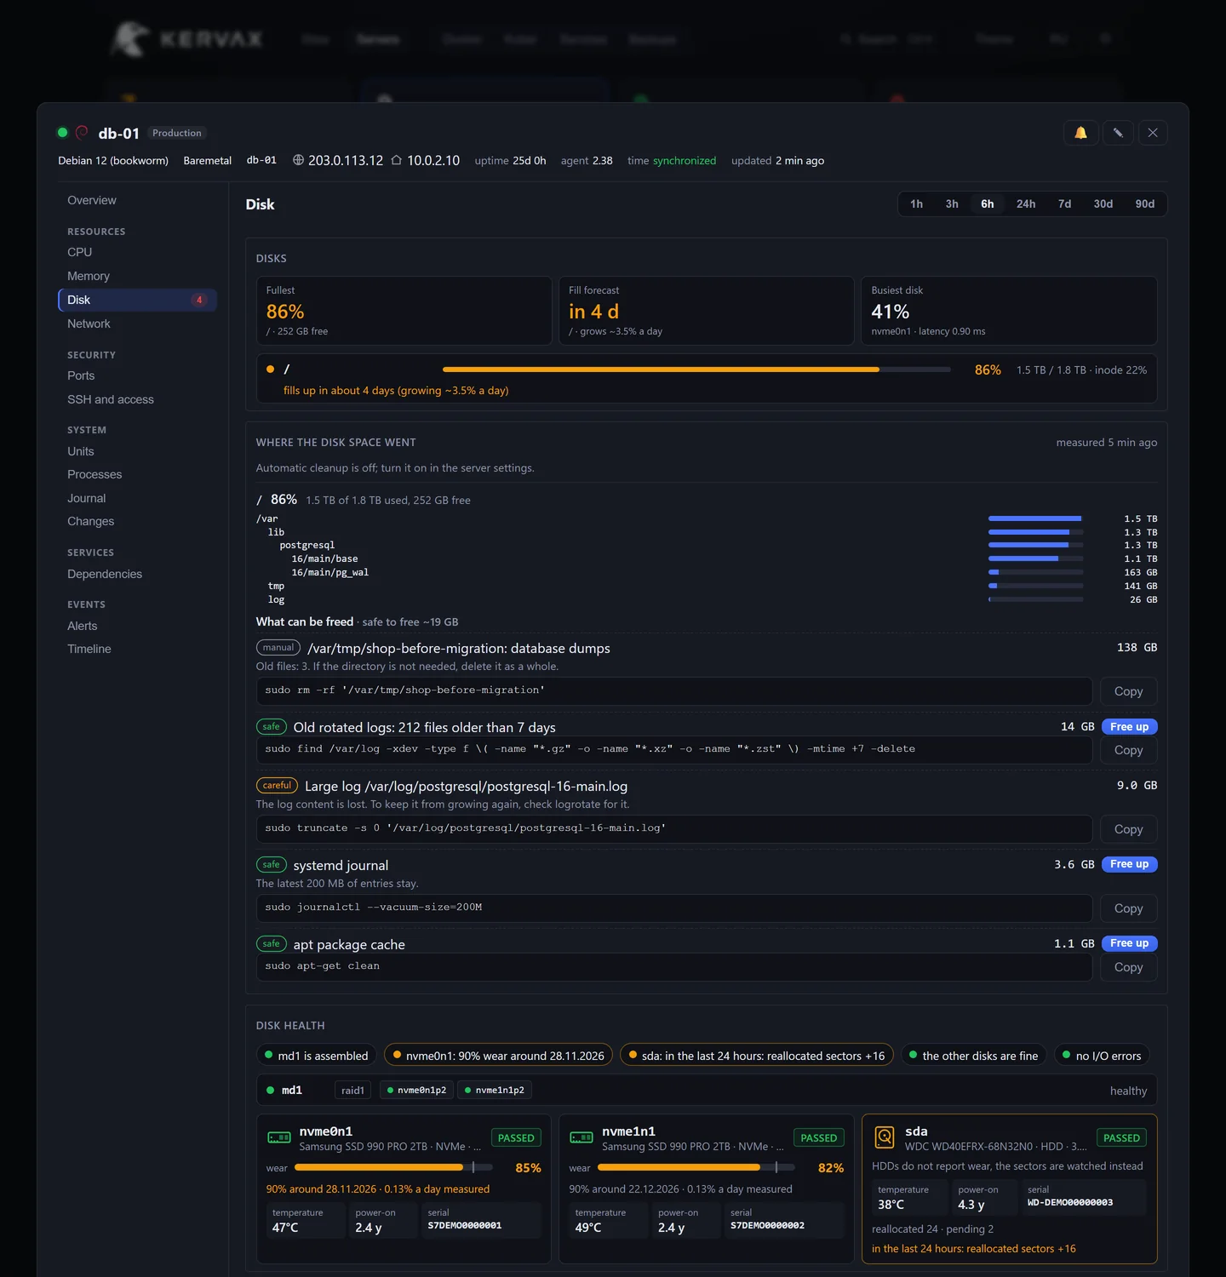Copy the find /var/log command

click(1128, 750)
